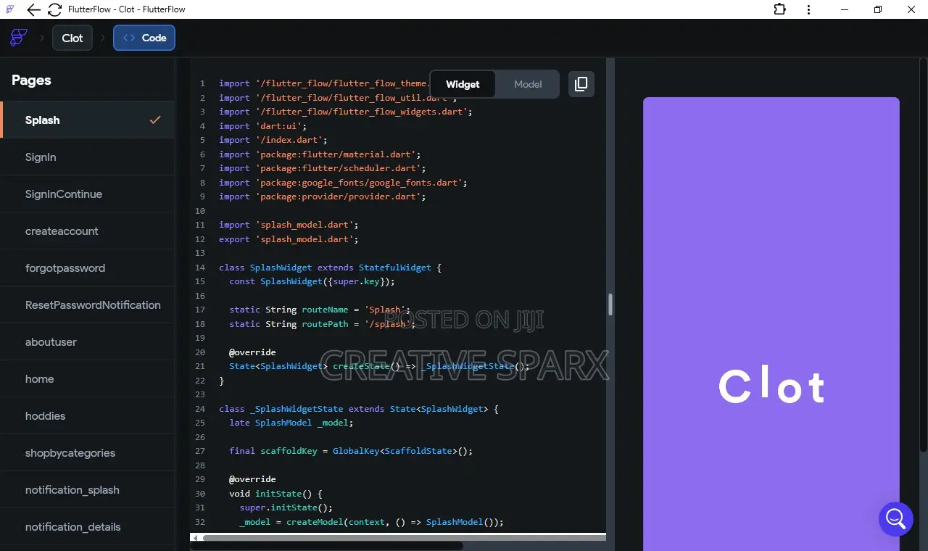Open the shopbycategories page
928x551 pixels.
pyautogui.click(x=88, y=452)
